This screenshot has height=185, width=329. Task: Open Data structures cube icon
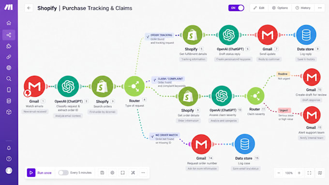click(x=9, y=112)
